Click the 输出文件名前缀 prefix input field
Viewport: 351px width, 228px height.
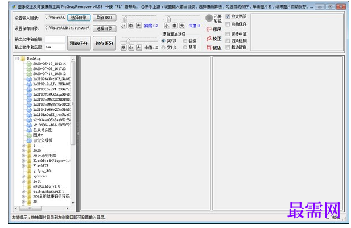[x=55, y=39]
